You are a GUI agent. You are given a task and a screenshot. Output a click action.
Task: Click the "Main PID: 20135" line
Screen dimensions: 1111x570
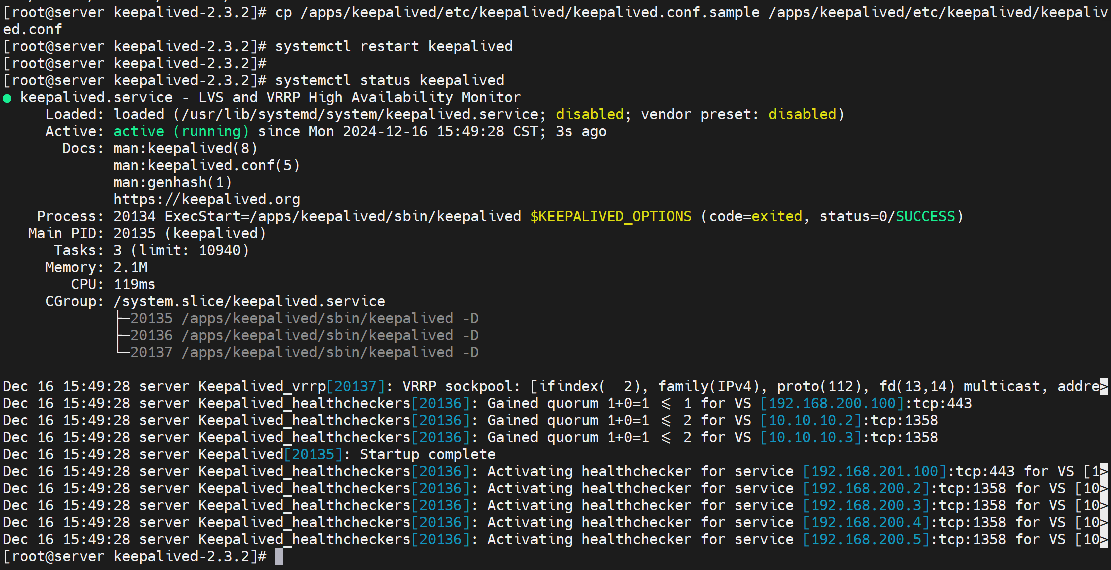point(147,233)
